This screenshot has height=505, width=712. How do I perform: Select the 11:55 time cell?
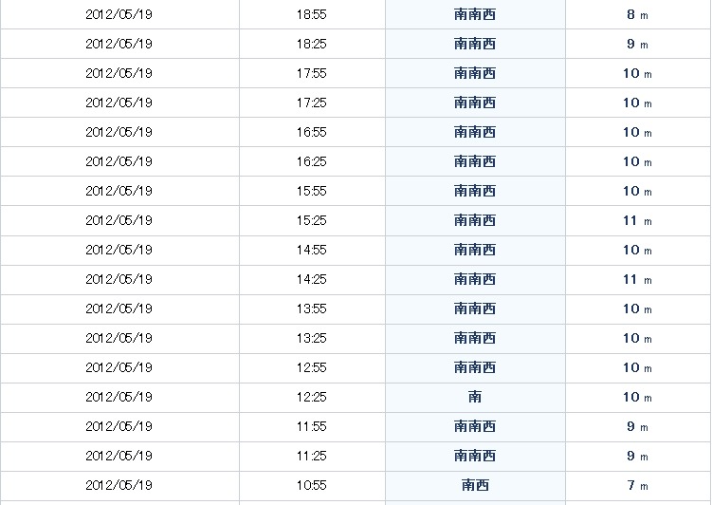pos(312,426)
